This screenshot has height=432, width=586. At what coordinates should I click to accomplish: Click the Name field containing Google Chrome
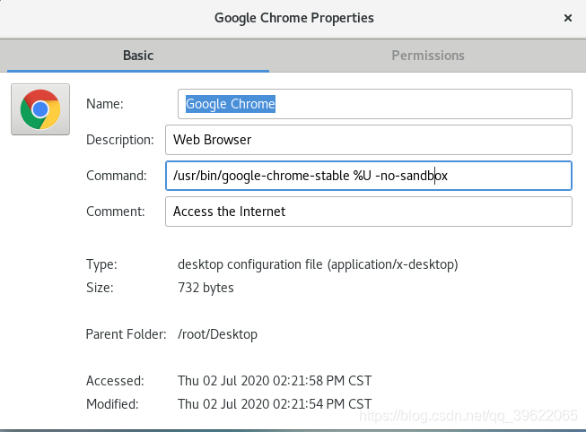pyautogui.click(x=375, y=104)
